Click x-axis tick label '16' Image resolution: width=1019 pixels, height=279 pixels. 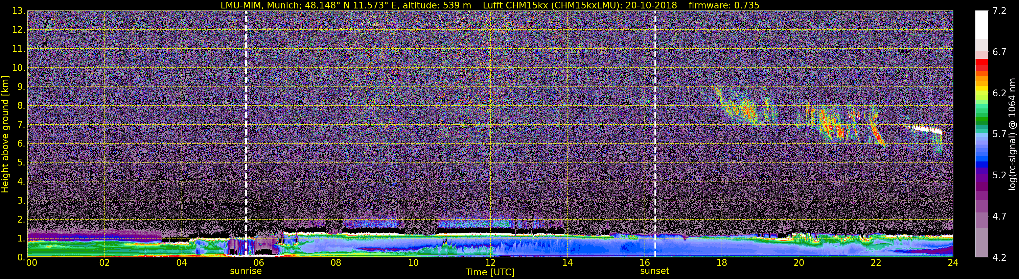click(x=644, y=263)
